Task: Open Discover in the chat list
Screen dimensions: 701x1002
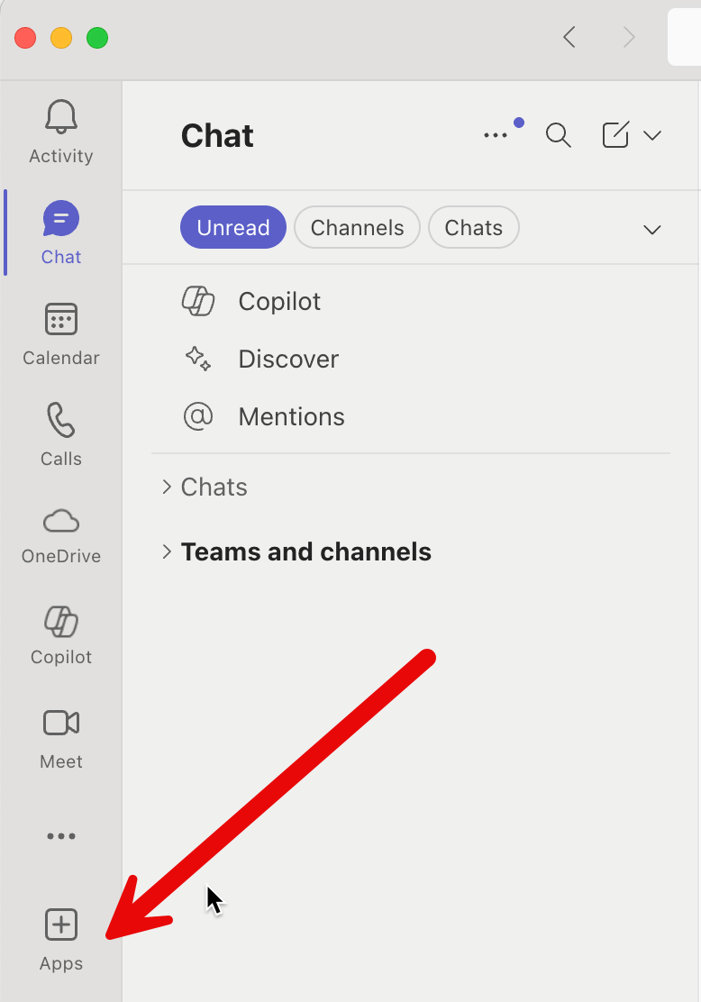Action: pyautogui.click(x=287, y=359)
